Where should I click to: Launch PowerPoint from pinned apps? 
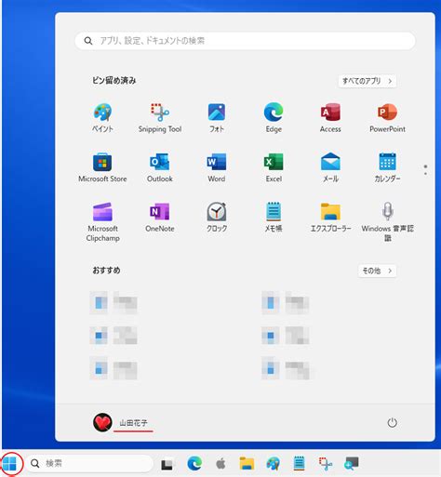coord(387,118)
